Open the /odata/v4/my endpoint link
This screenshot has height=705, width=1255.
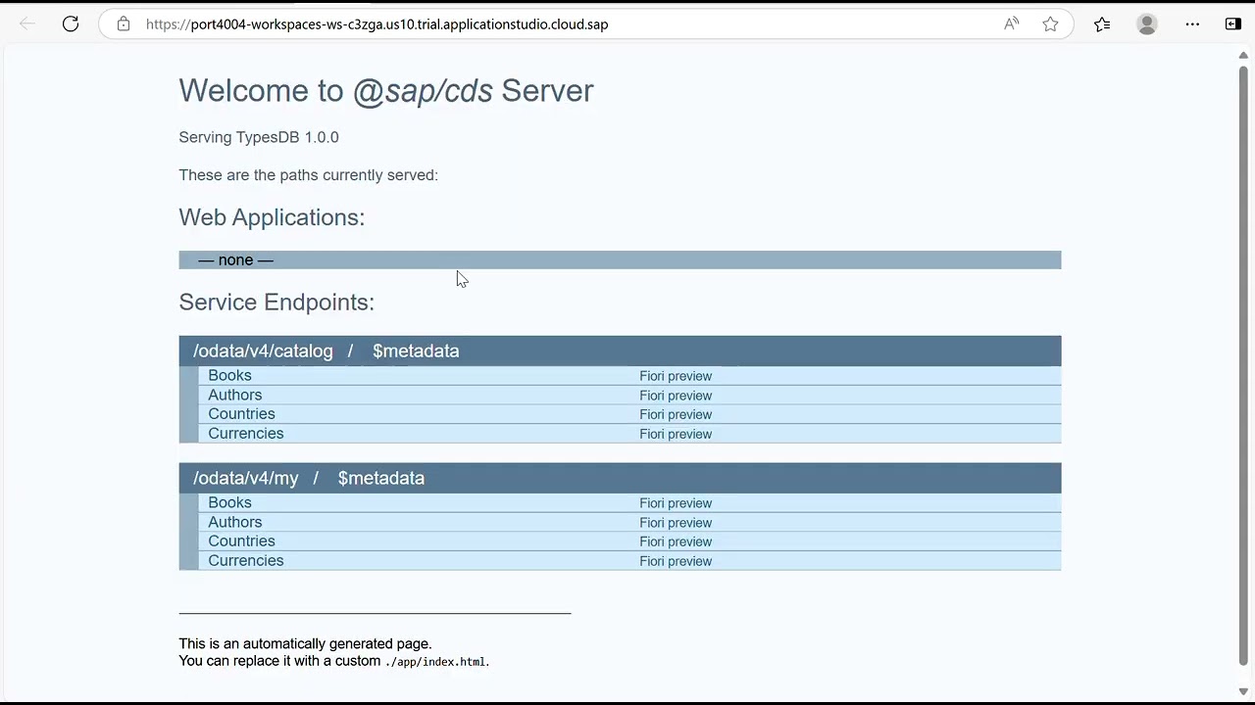(x=246, y=478)
